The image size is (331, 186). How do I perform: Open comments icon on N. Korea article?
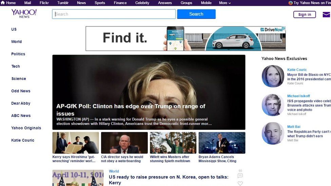click(240, 175)
